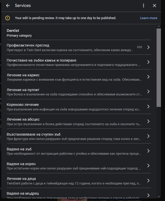The width and height of the screenshot is (165, 201).
Task: Click chevron beside Лечение на пулпит
Action: [x=148, y=92]
